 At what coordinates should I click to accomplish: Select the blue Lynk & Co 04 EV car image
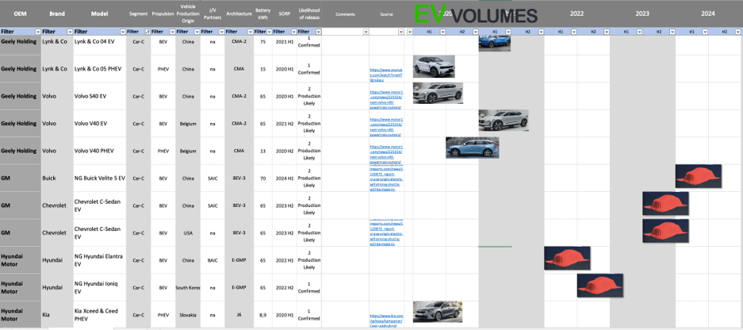click(494, 43)
